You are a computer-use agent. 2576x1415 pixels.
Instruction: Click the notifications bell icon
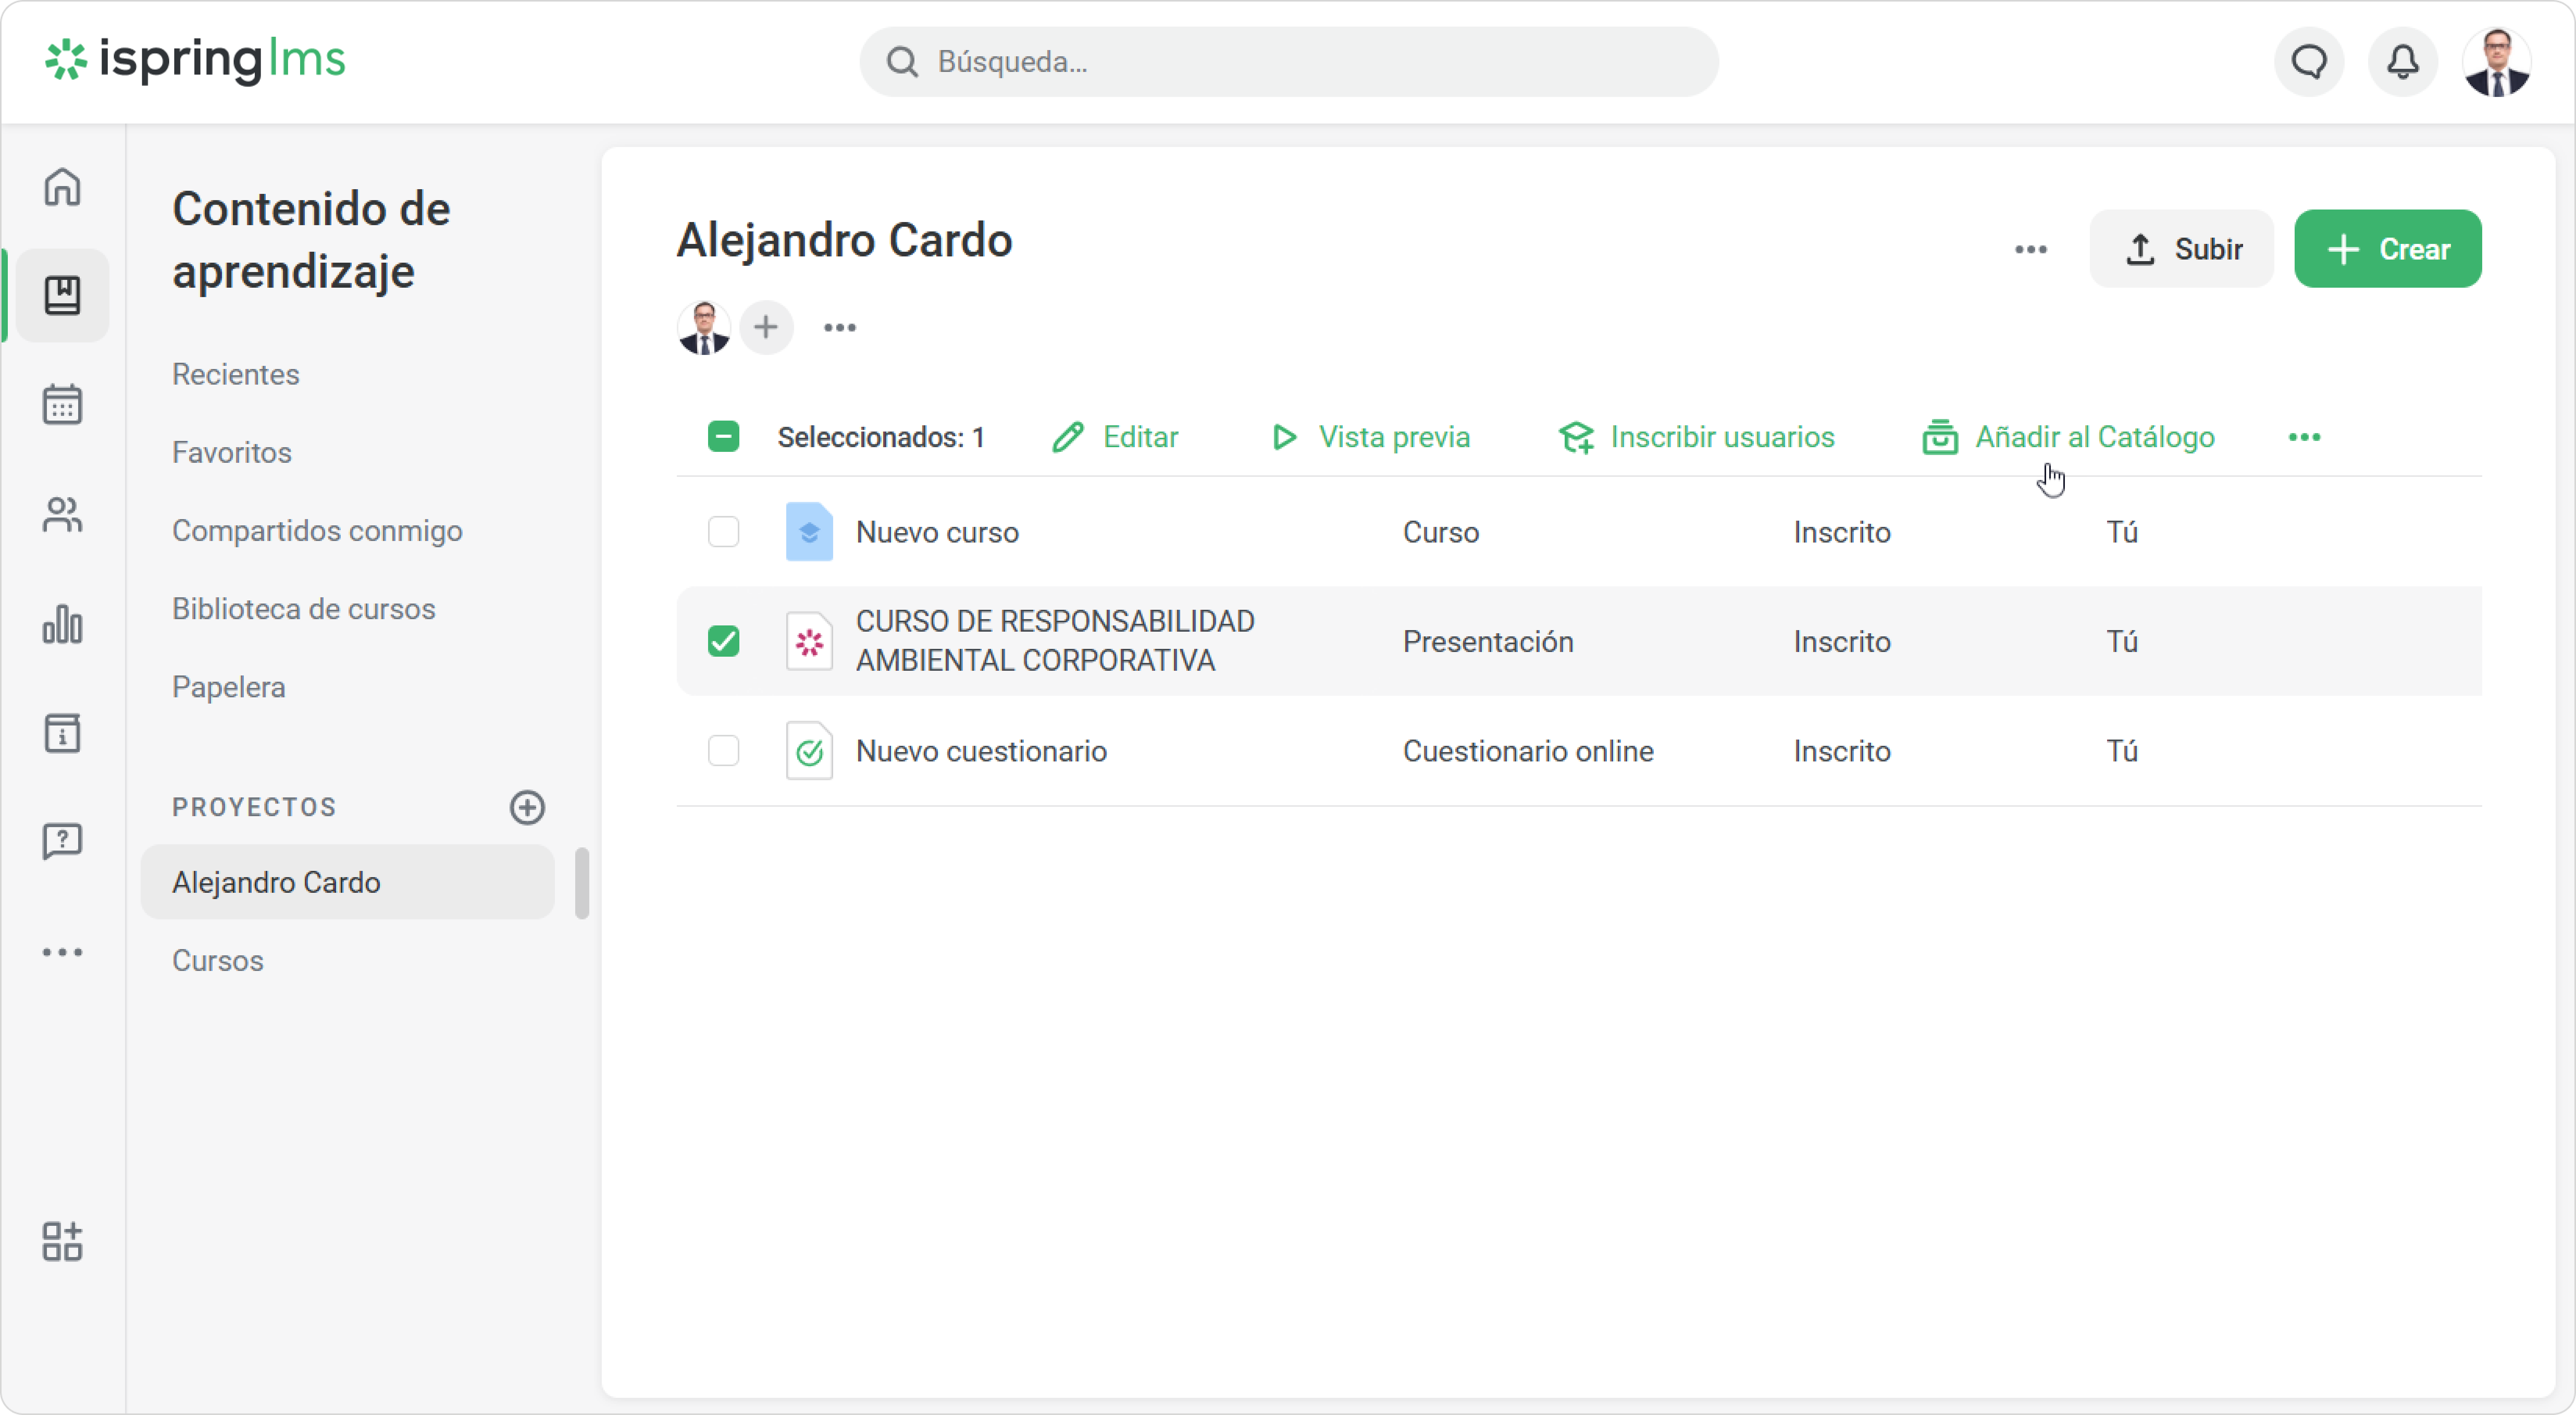tap(2403, 62)
